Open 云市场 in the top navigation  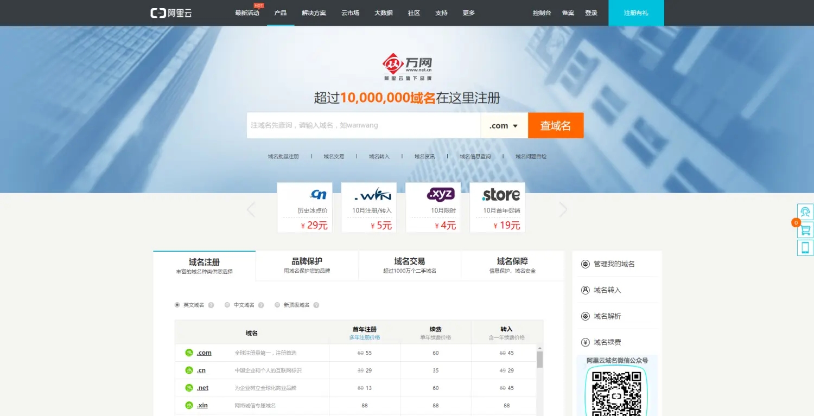point(351,13)
